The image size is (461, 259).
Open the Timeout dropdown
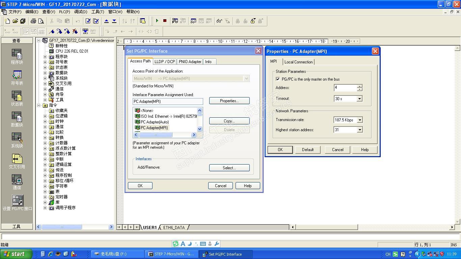point(360,99)
